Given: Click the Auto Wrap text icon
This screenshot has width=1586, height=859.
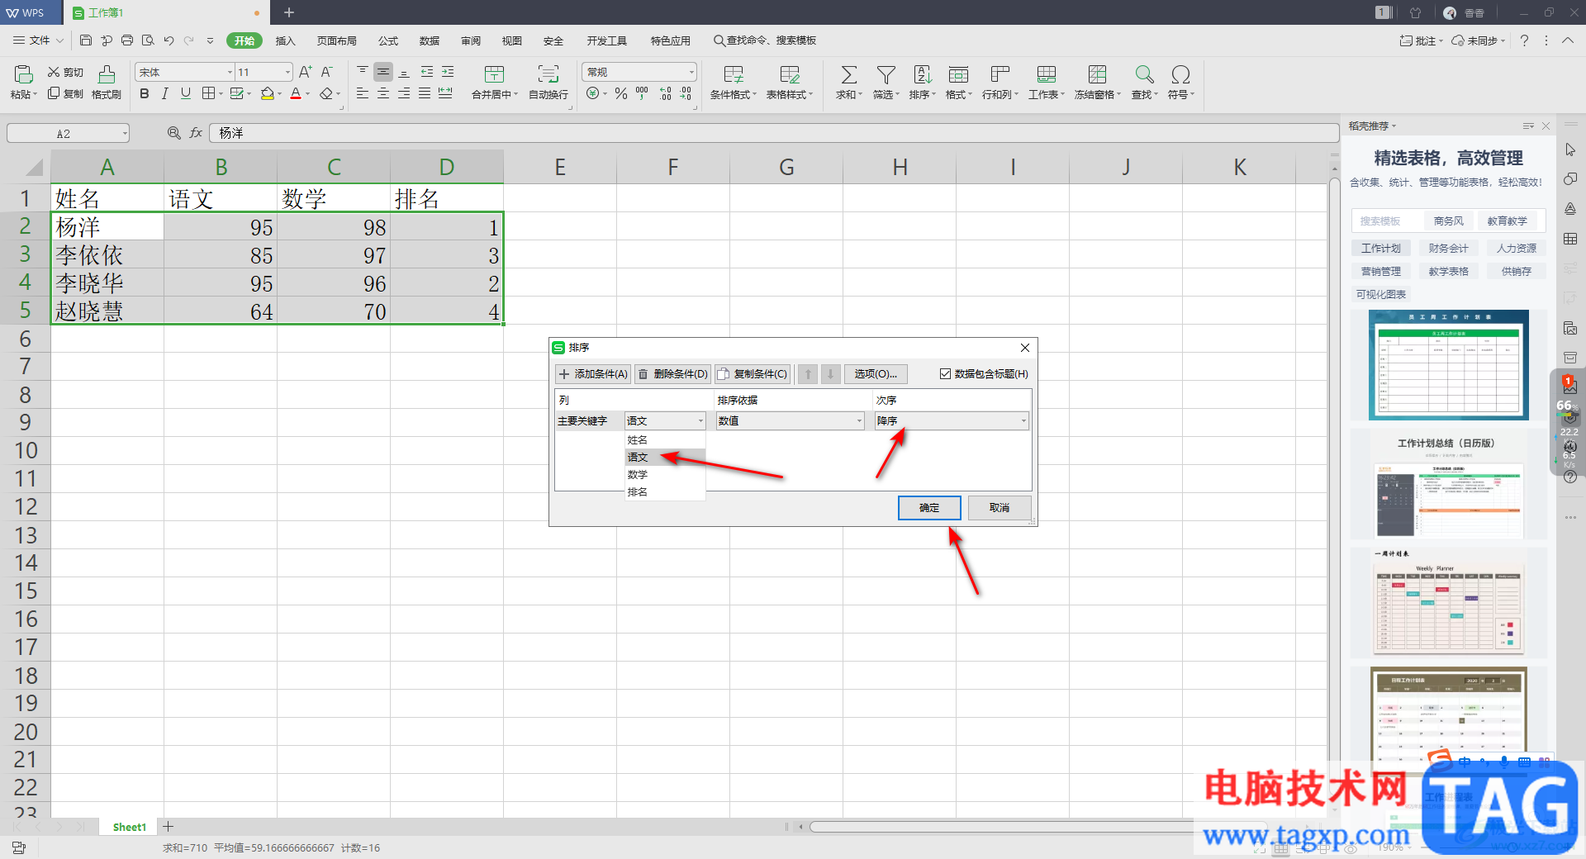Looking at the screenshot, I should 548,74.
